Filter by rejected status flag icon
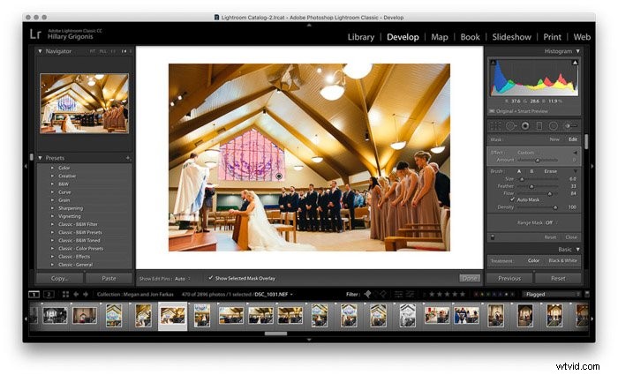The height and width of the screenshot is (375, 618). [383, 294]
